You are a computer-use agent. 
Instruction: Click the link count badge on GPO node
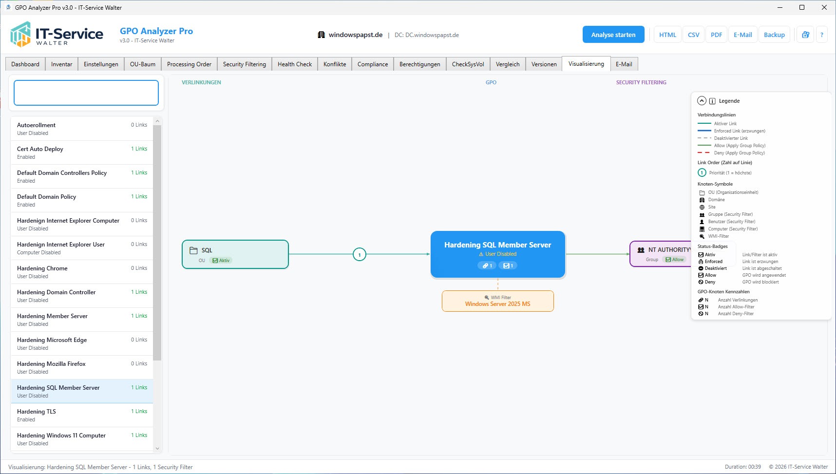(487, 265)
